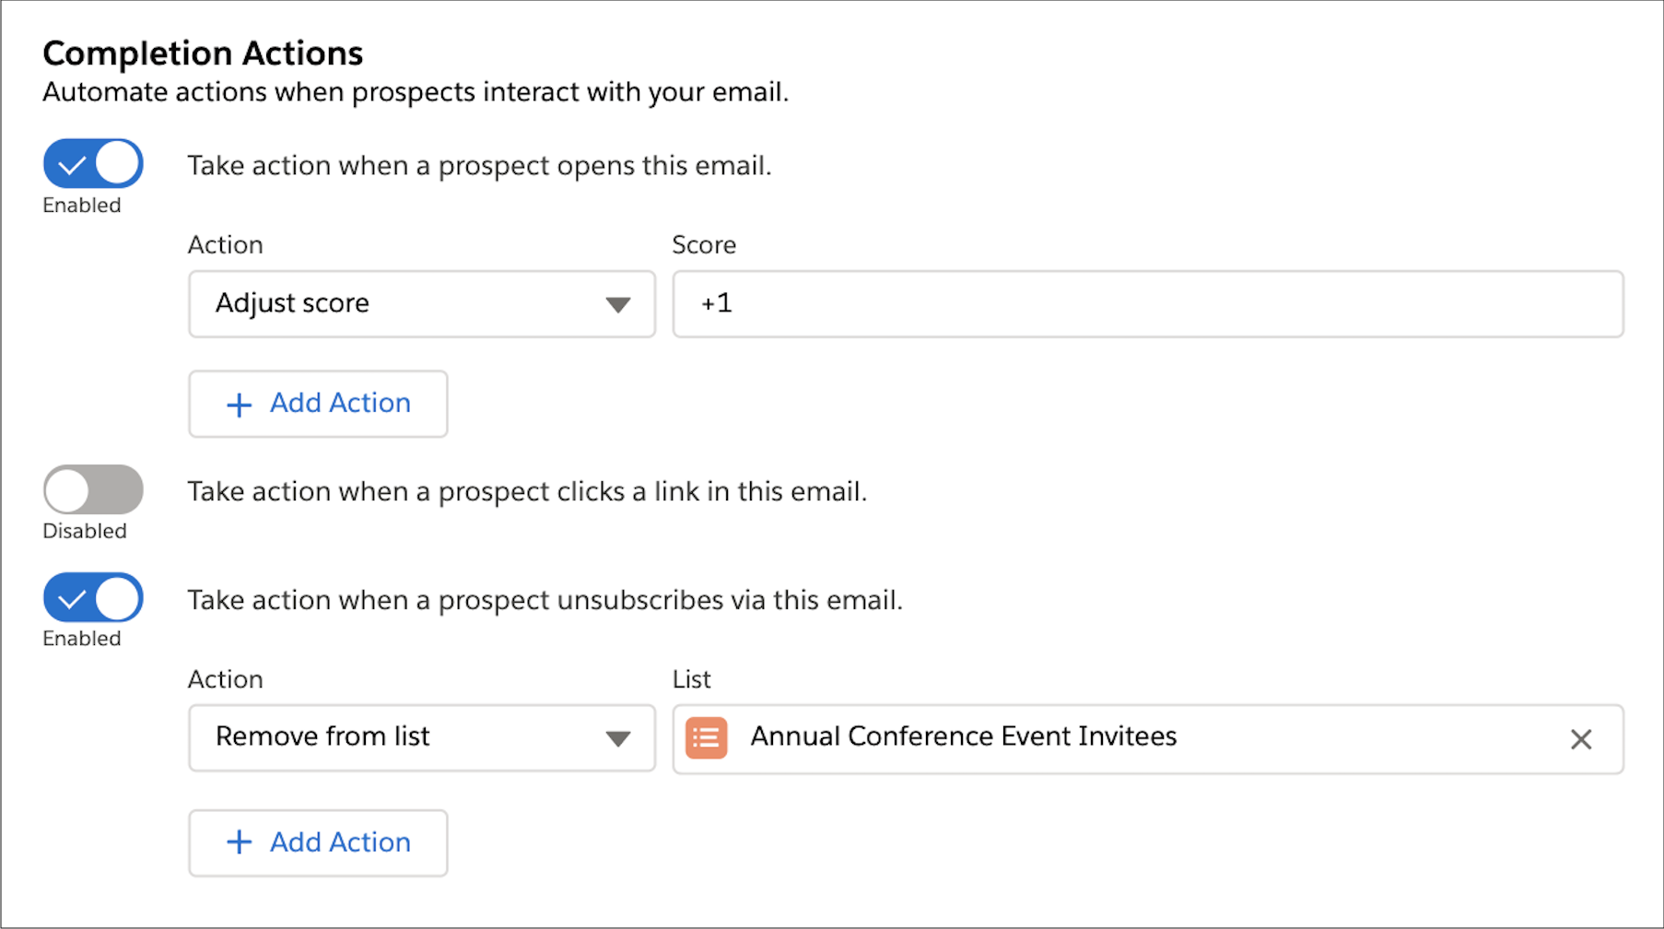Click the checkmark on the opens toggle
The image size is (1664, 929).
click(x=71, y=166)
